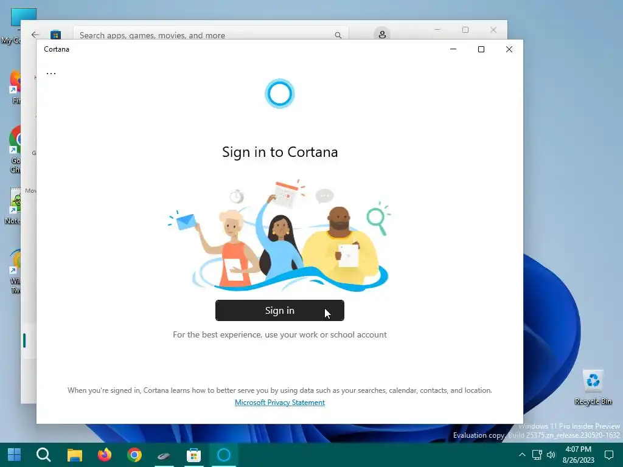Open the Windows Start menu
623x467 pixels.
click(x=15, y=455)
